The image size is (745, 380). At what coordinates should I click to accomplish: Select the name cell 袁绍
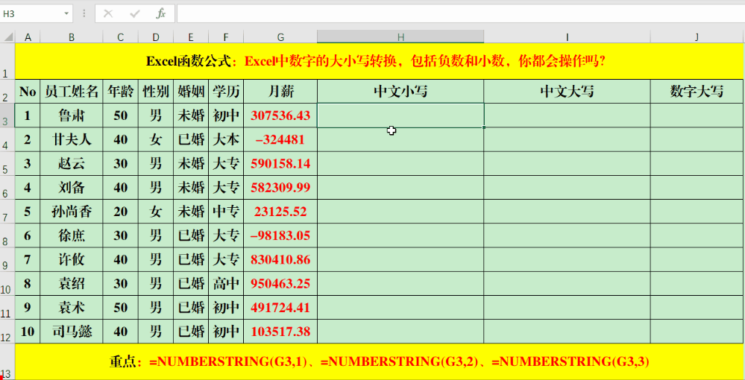pyautogui.click(x=72, y=284)
